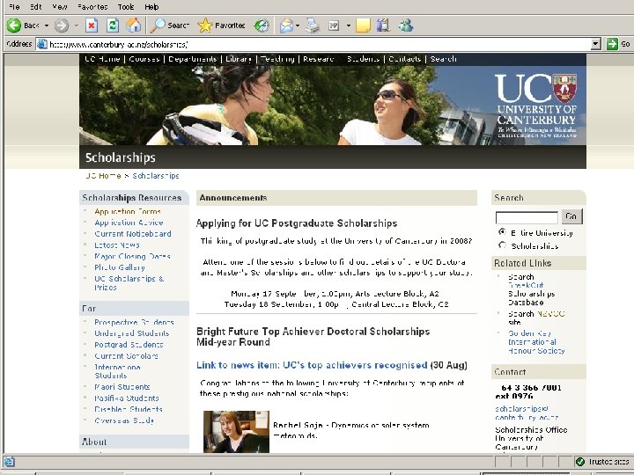Go to the browser Home page icon
This screenshot has height=475, width=634.
[x=134, y=26]
